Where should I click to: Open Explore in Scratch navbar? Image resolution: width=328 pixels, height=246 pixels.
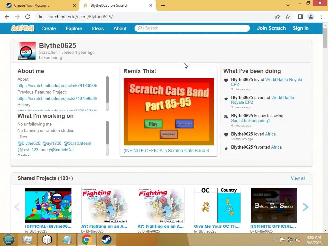pyautogui.click(x=74, y=28)
